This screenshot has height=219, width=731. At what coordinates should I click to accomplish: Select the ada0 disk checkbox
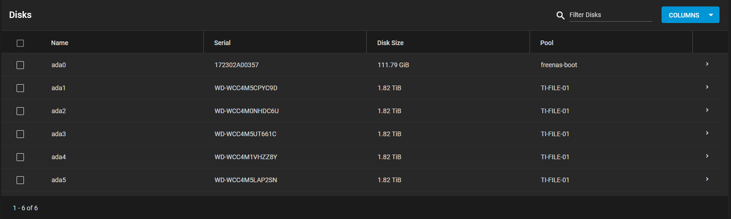coord(20,65)
